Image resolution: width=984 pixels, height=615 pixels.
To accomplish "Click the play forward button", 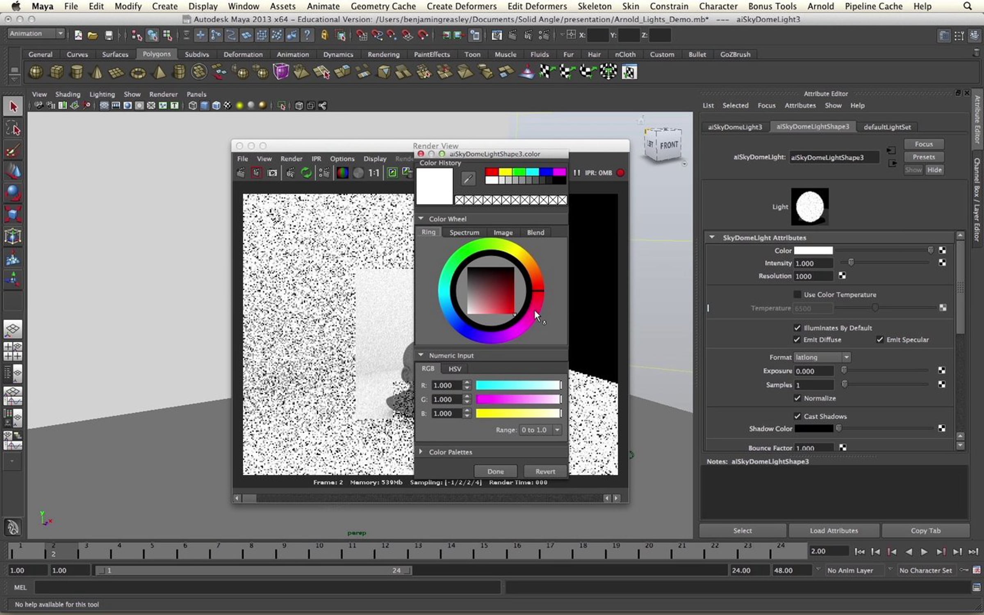I will tap(924, 552).
